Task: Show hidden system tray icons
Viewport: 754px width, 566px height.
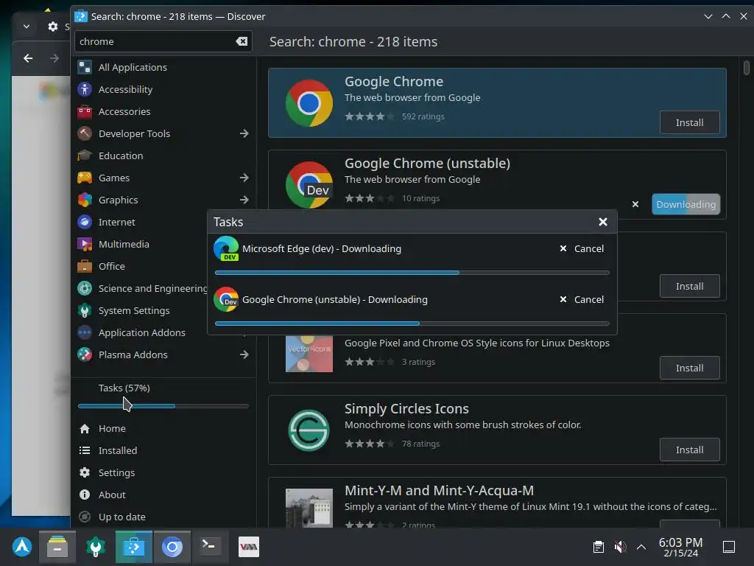Action: (x=641, y=548)
